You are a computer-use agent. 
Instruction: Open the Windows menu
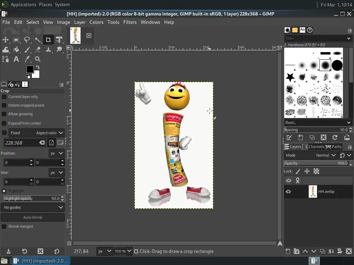point(150,22)
